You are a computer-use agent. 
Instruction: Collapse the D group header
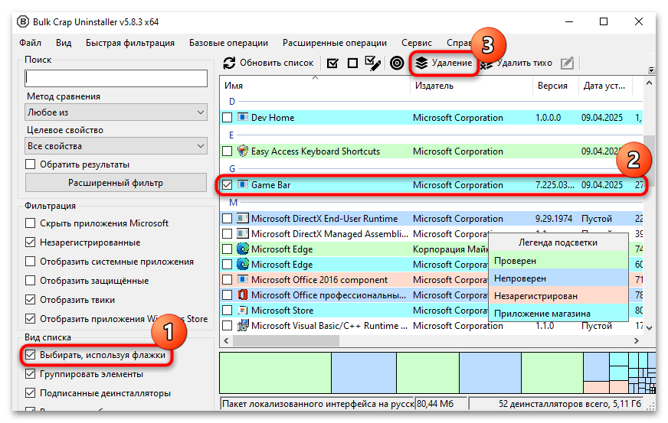(x=232, y=101)
